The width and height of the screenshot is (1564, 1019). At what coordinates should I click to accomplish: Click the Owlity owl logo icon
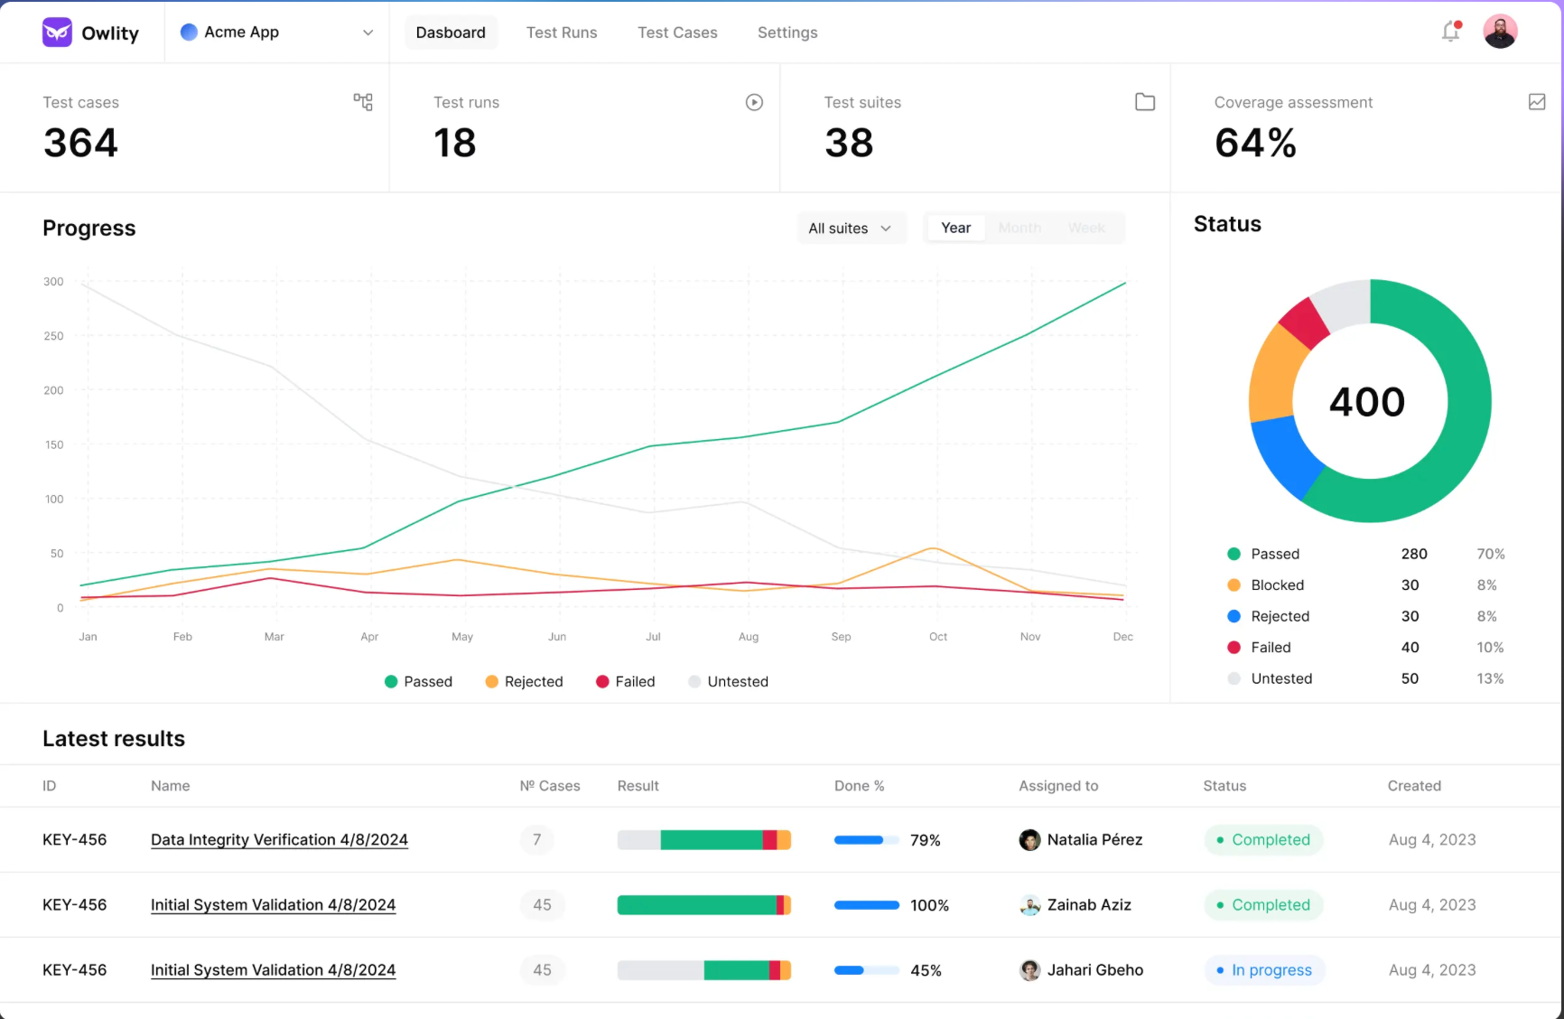tap(57, 33)
